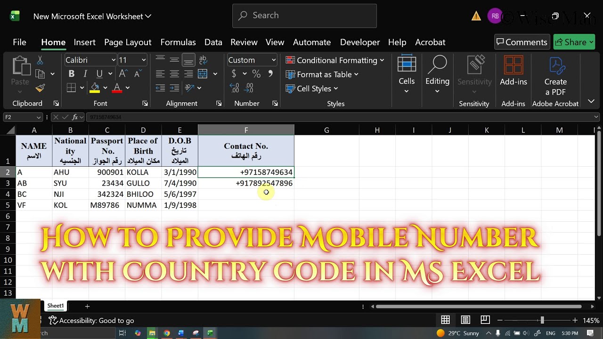
Task: Select Top Align icon
Action: (x=160, y=60)
